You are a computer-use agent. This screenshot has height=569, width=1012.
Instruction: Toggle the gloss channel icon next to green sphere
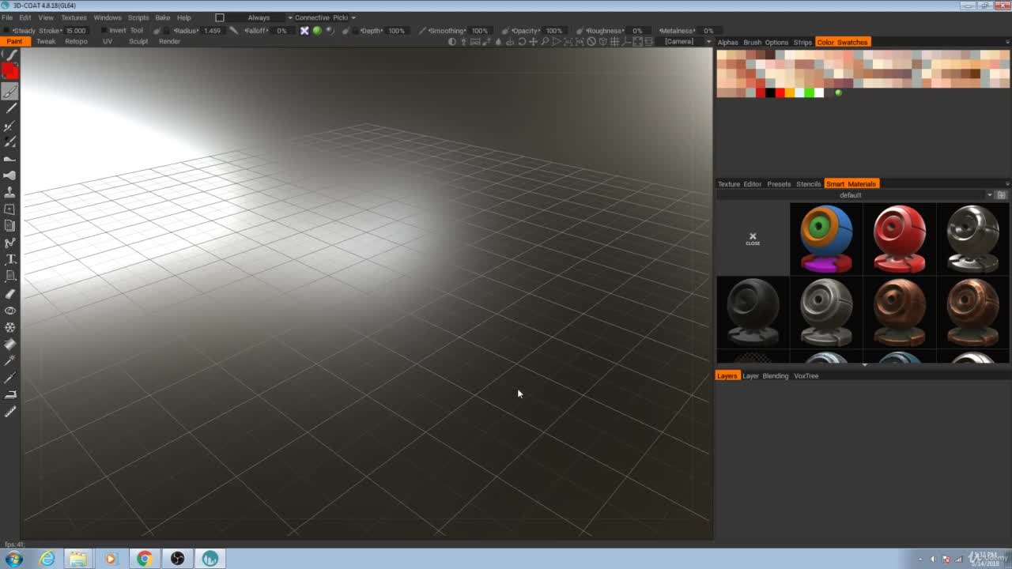330,31
